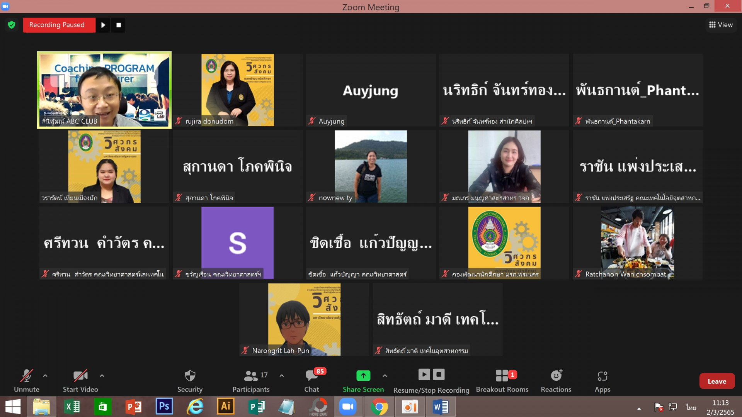Show hidden system tray icons
The width and height of the screenshot is (742, 417).
(639, 409)
